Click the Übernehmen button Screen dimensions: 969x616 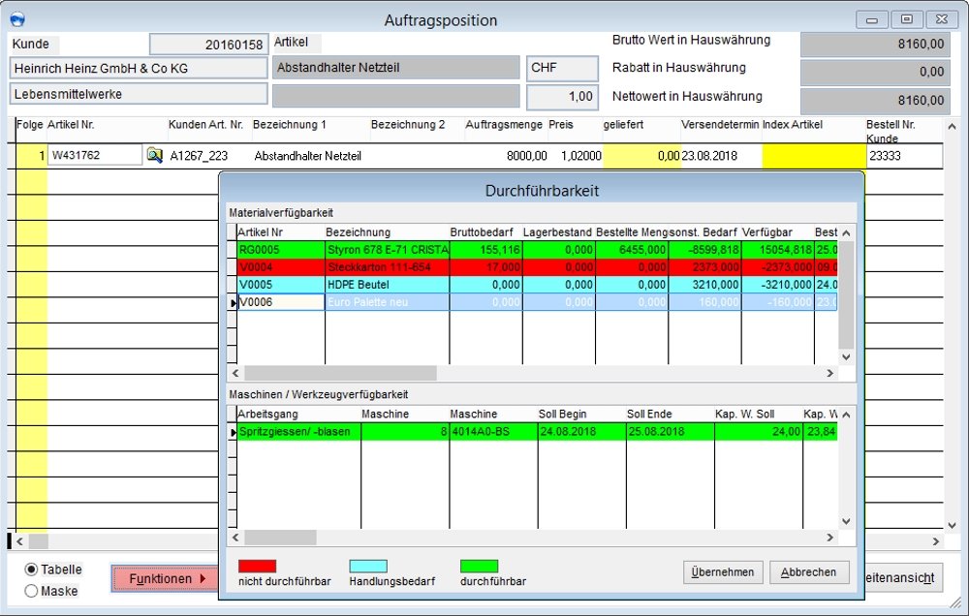click(x=723, y=572)
